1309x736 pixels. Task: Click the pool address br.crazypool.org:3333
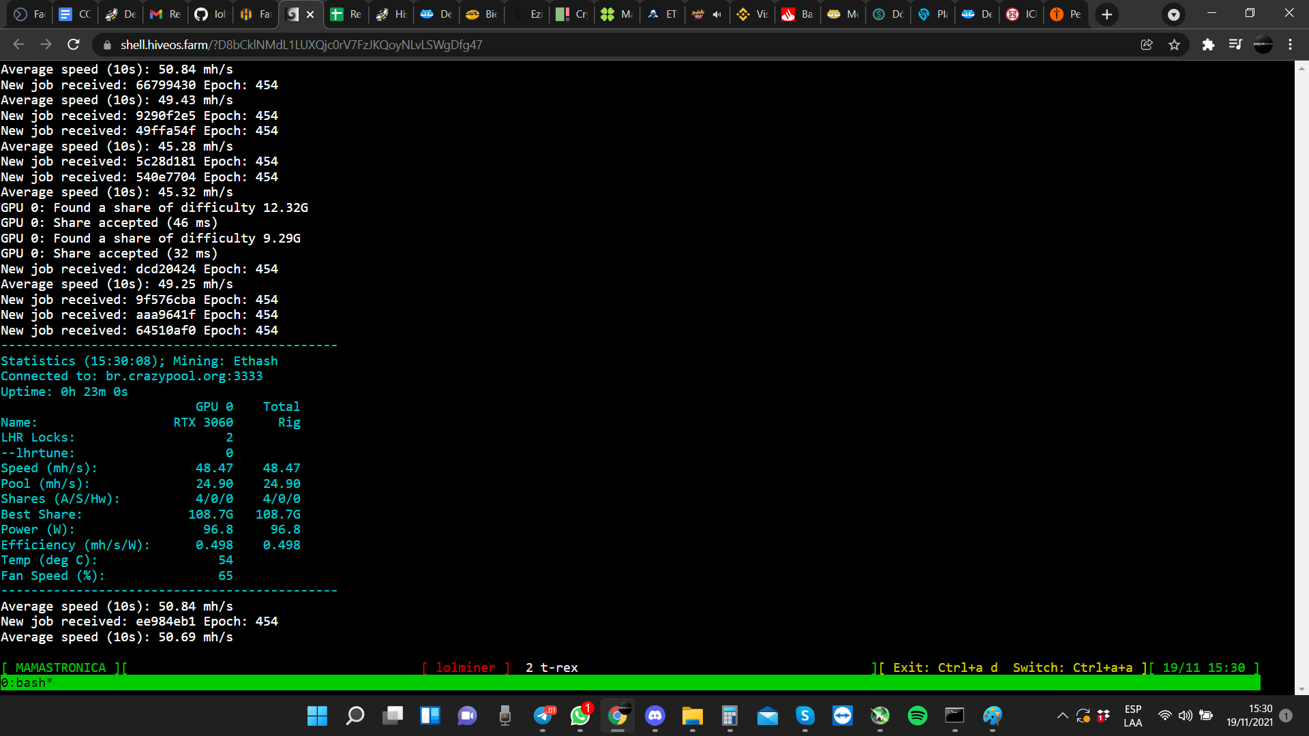(x=184, y=376)
